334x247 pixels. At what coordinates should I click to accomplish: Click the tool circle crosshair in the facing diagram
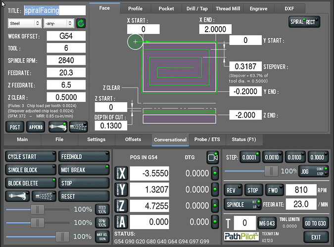tap(135, 41)
